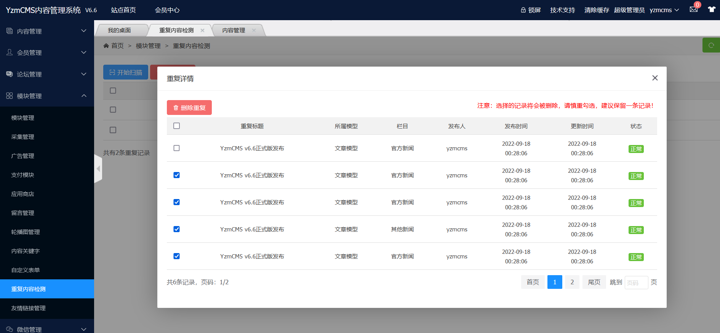Open the yzmcms user dropdown

[x=664, y=10]
